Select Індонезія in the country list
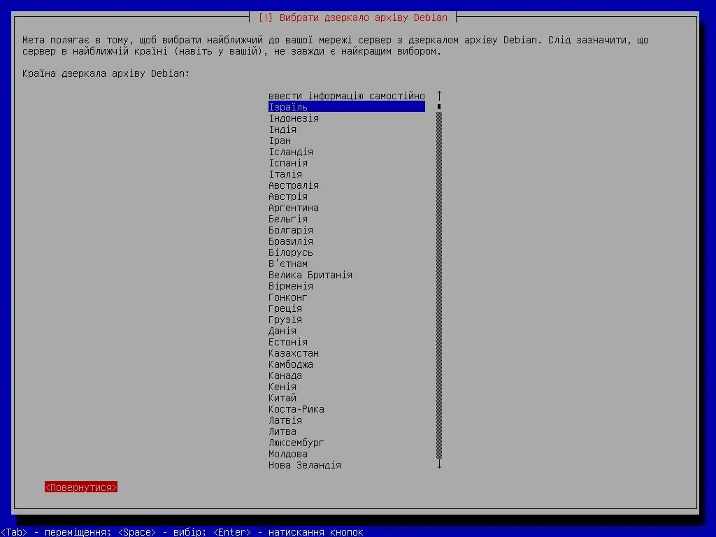 point(347,118)
